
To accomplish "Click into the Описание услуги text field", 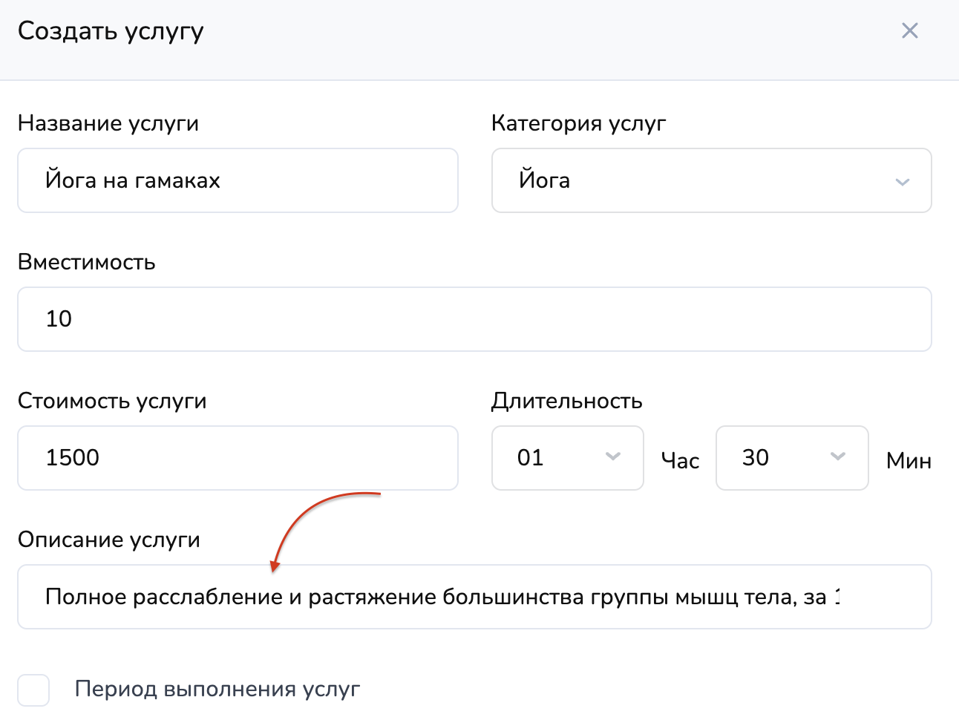I will (474, 597).
